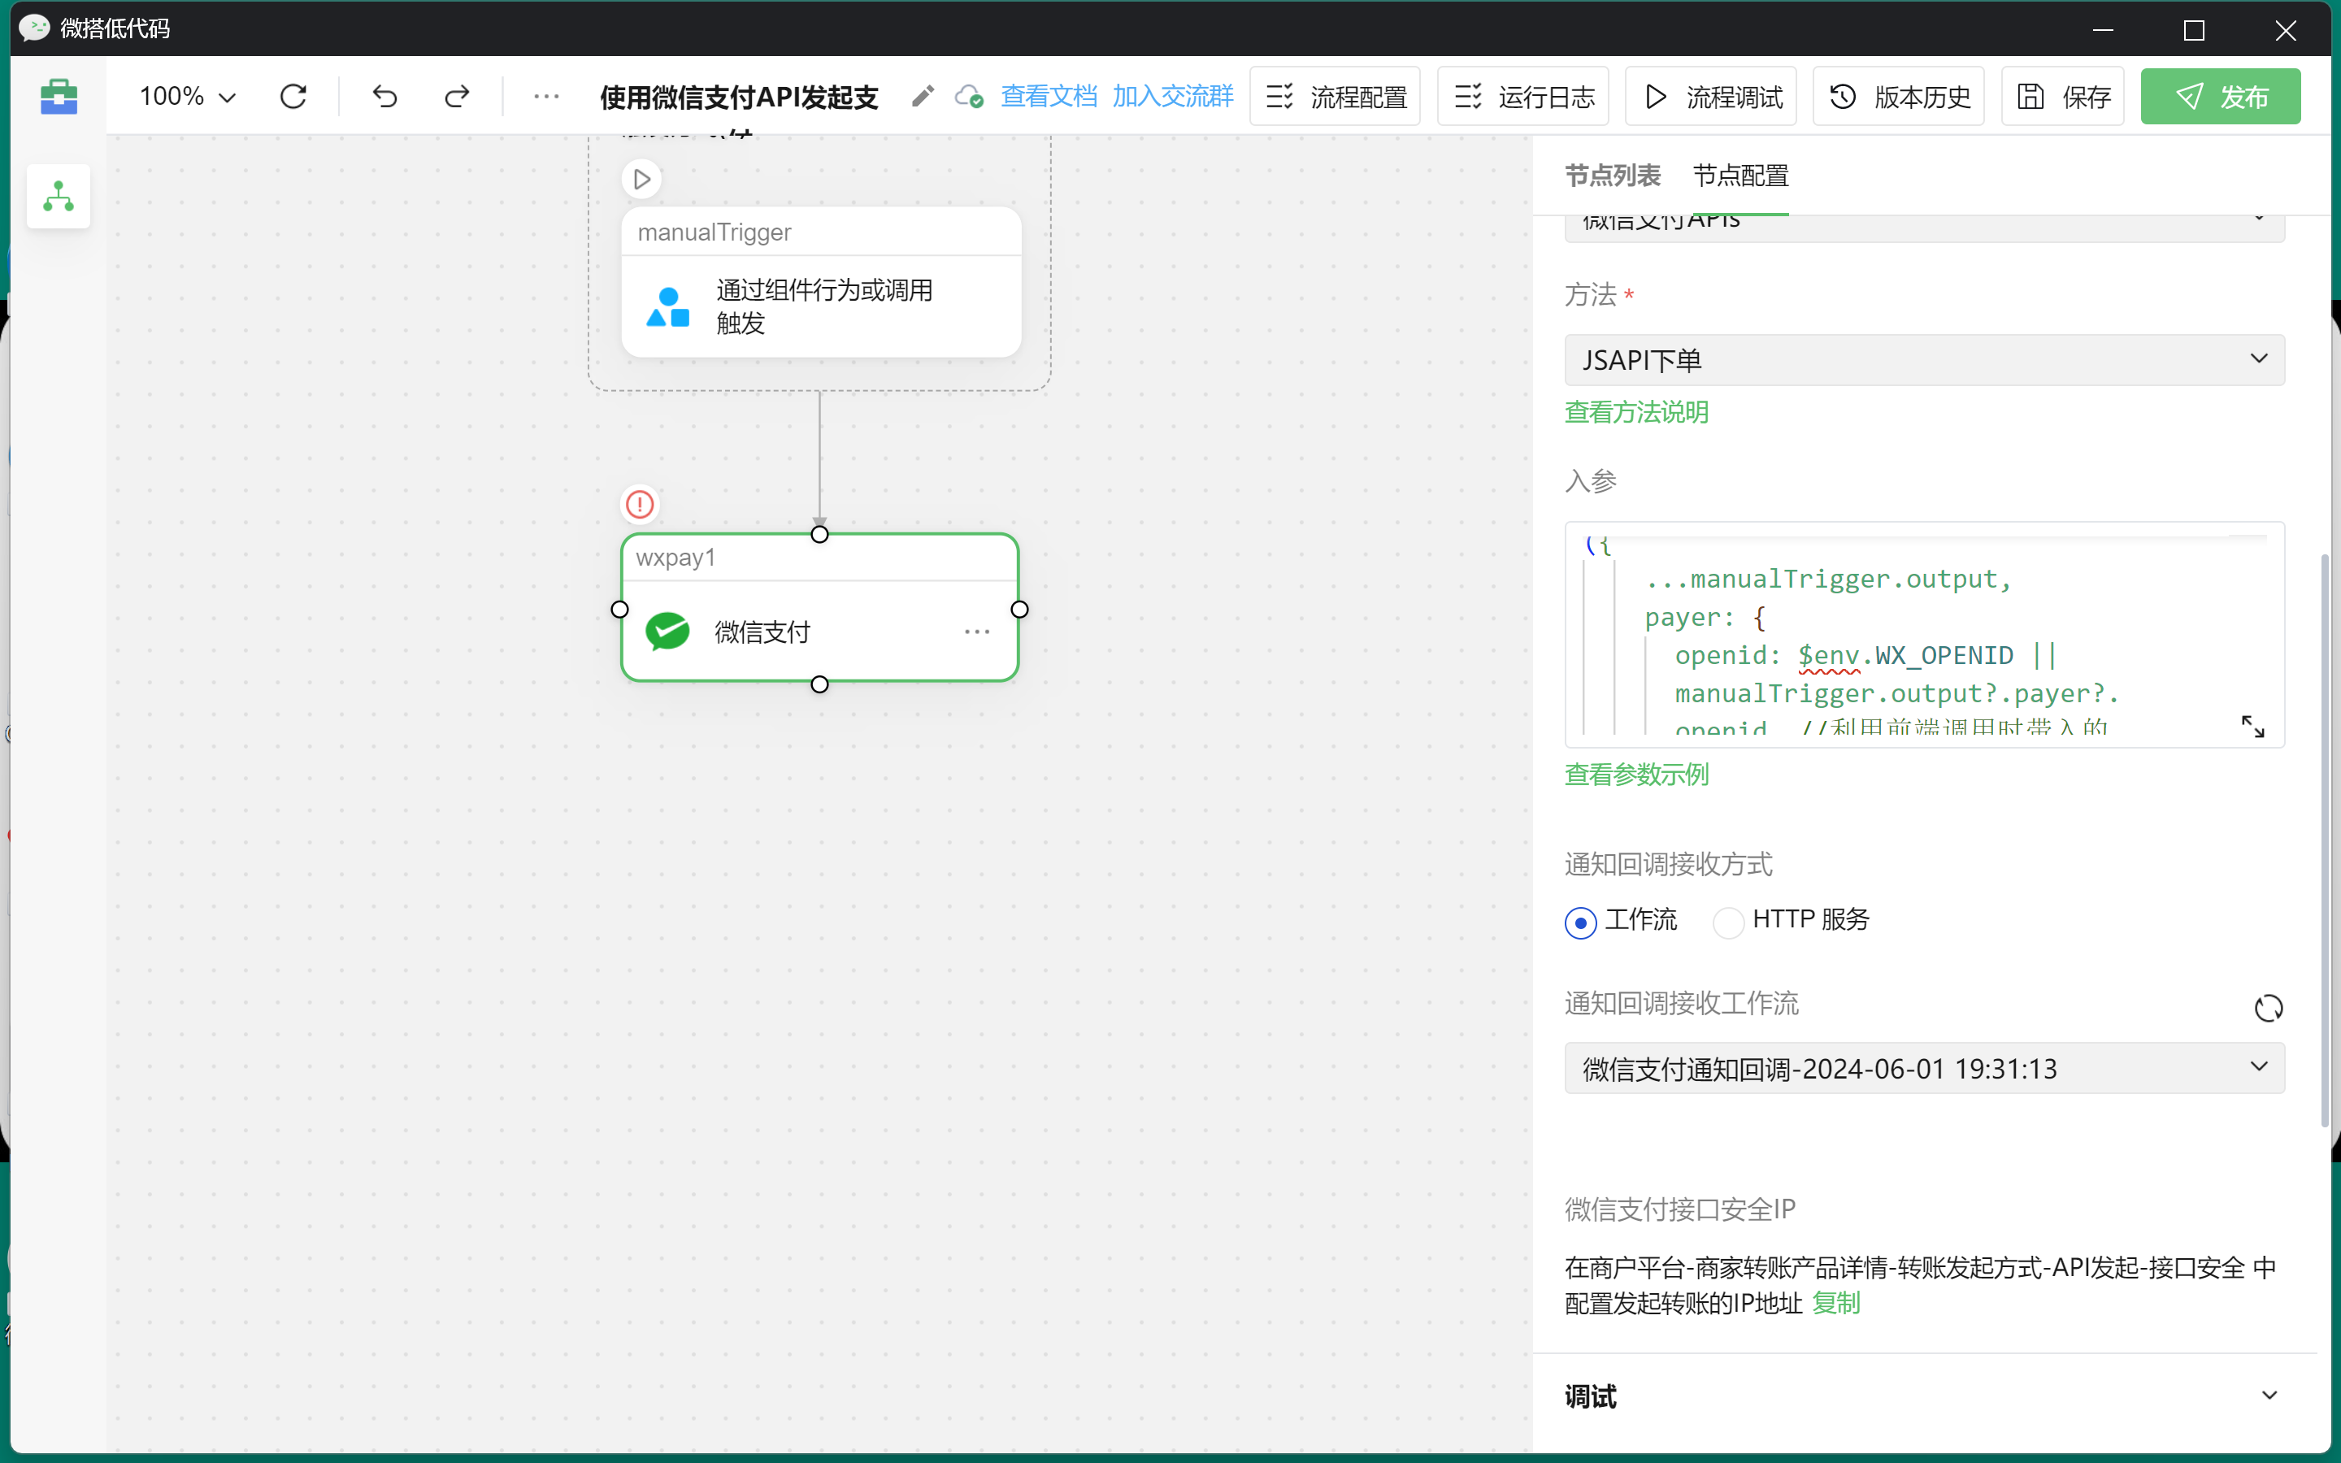This screenshot has height=1463, width=2341.
Task: Switch to the 节点列表 tab
Action: click(x=1612, y=176)
